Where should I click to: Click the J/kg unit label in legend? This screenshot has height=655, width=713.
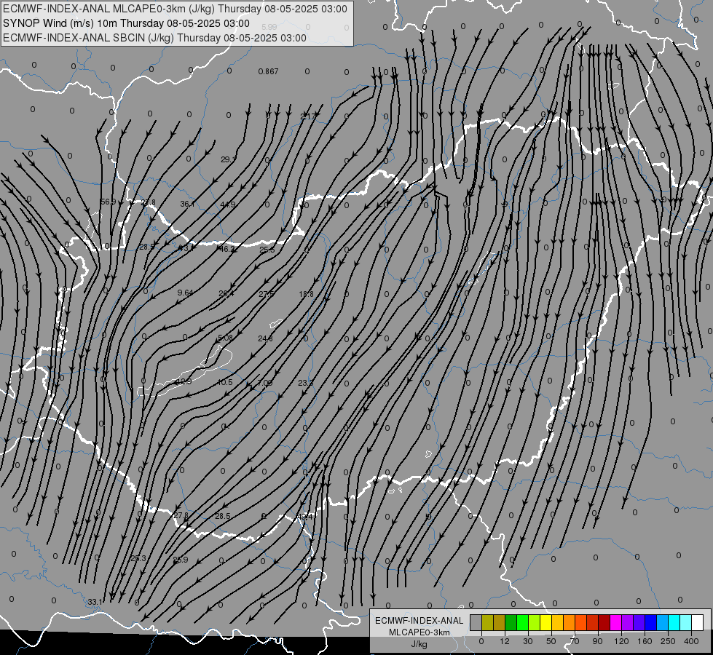point(419,644)
